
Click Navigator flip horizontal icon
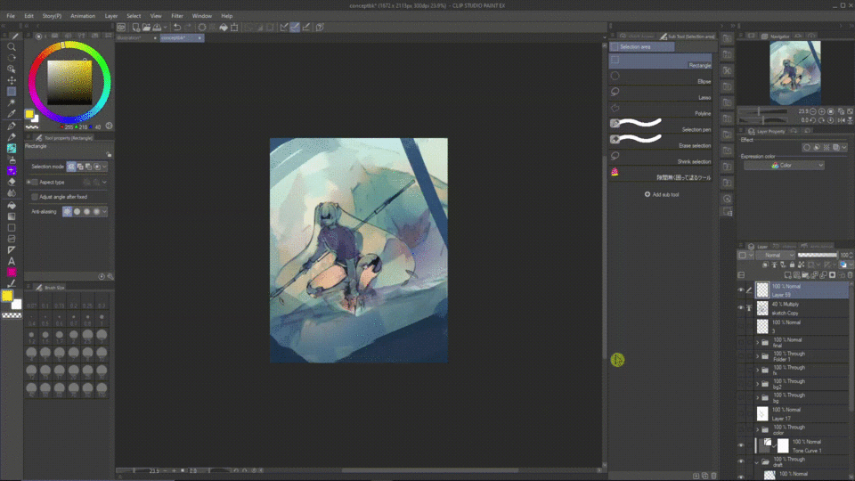[841, 120]
